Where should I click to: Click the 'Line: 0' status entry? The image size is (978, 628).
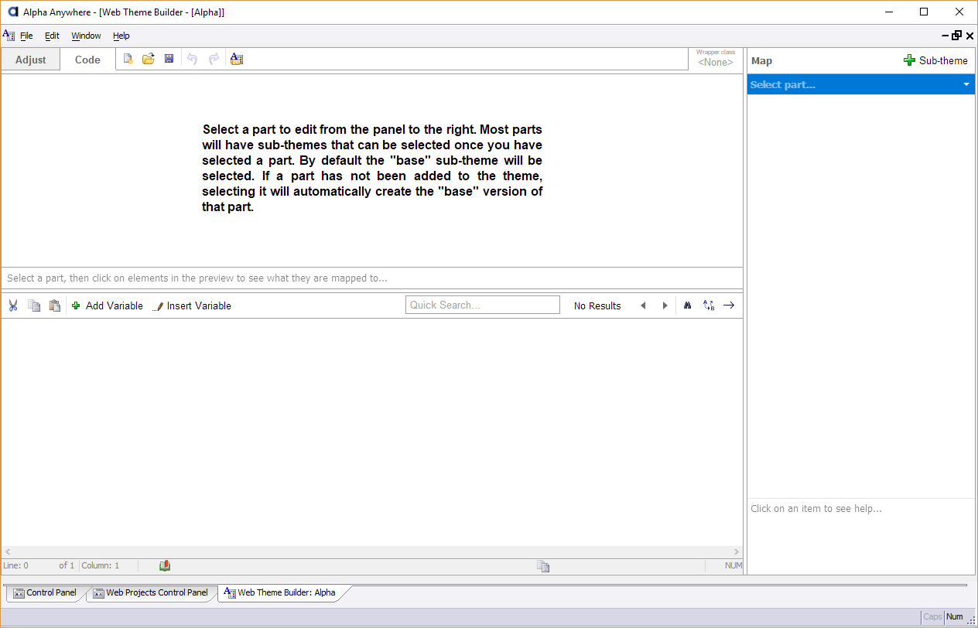pos(15,565)
